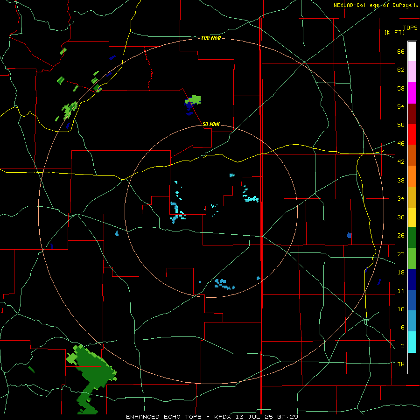The image size is (420, 420).
Task: Select the dark red legend swatch
Action: point(412,113)
